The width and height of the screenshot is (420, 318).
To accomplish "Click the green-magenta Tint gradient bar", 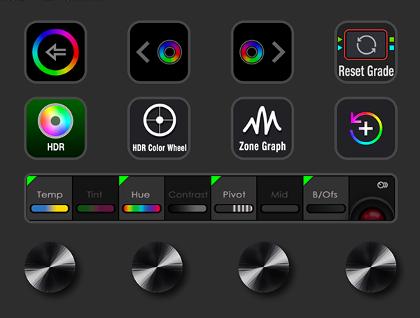I will tap(96, 209).
